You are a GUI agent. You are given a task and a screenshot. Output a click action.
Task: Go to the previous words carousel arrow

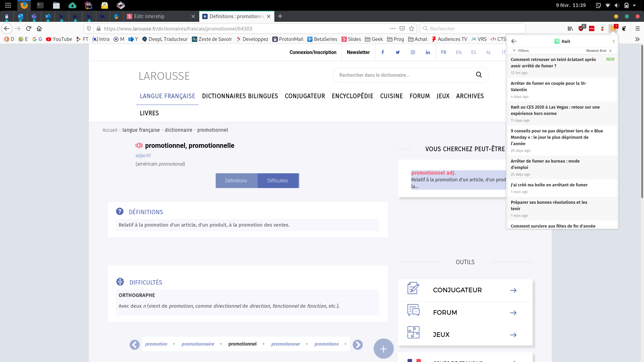tap(135, 345)
